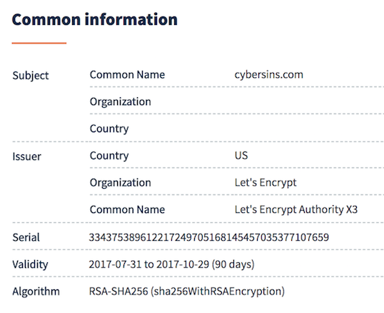Select the certificate serial number value

(209, 237)
